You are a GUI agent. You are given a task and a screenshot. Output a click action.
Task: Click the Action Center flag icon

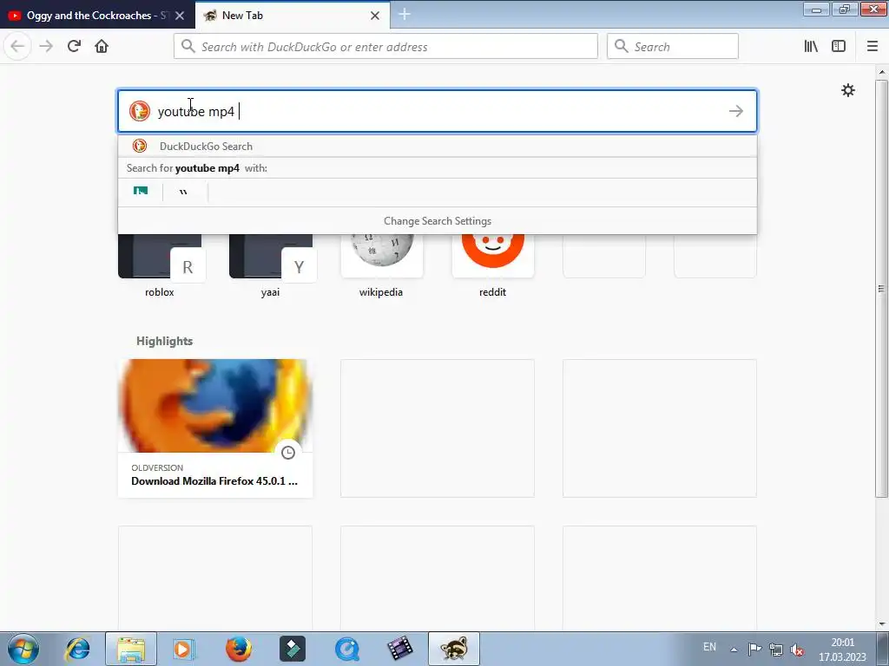point(754,650)
